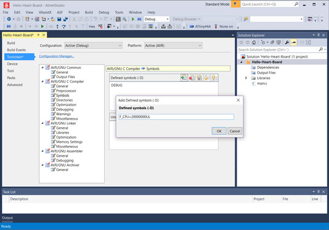Viewport: 329px width, 230px height.
Task: Edit item icon in Defined symbols
Action: (x=199, y=78)
